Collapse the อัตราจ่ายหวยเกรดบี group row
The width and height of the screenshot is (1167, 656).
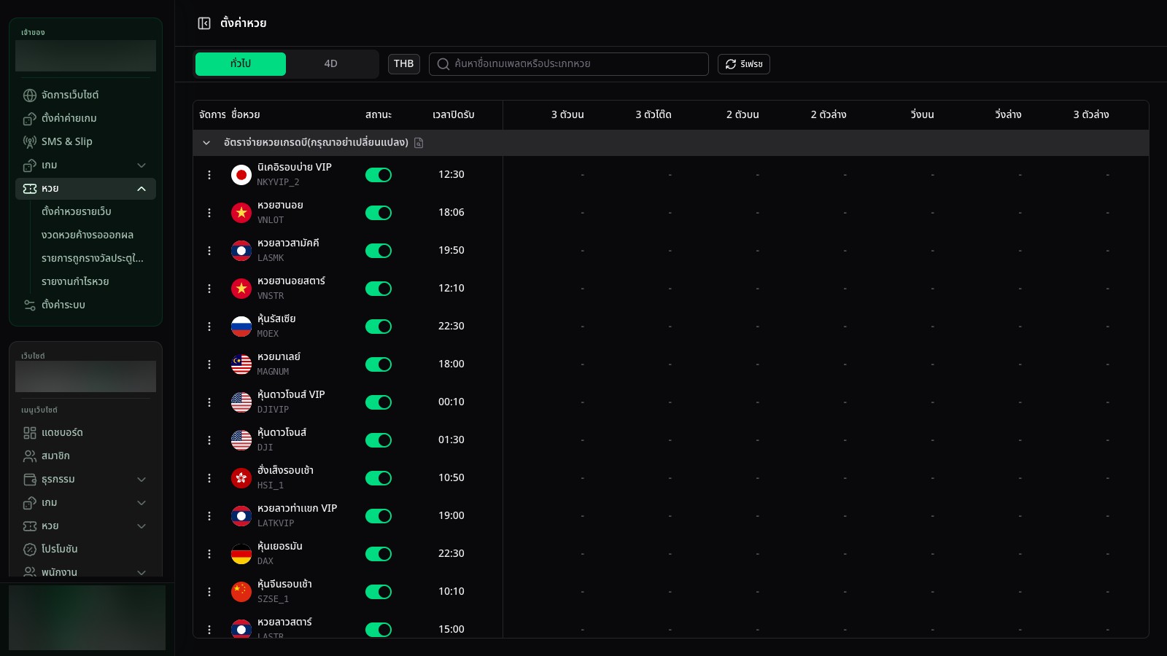coord(206,143)
